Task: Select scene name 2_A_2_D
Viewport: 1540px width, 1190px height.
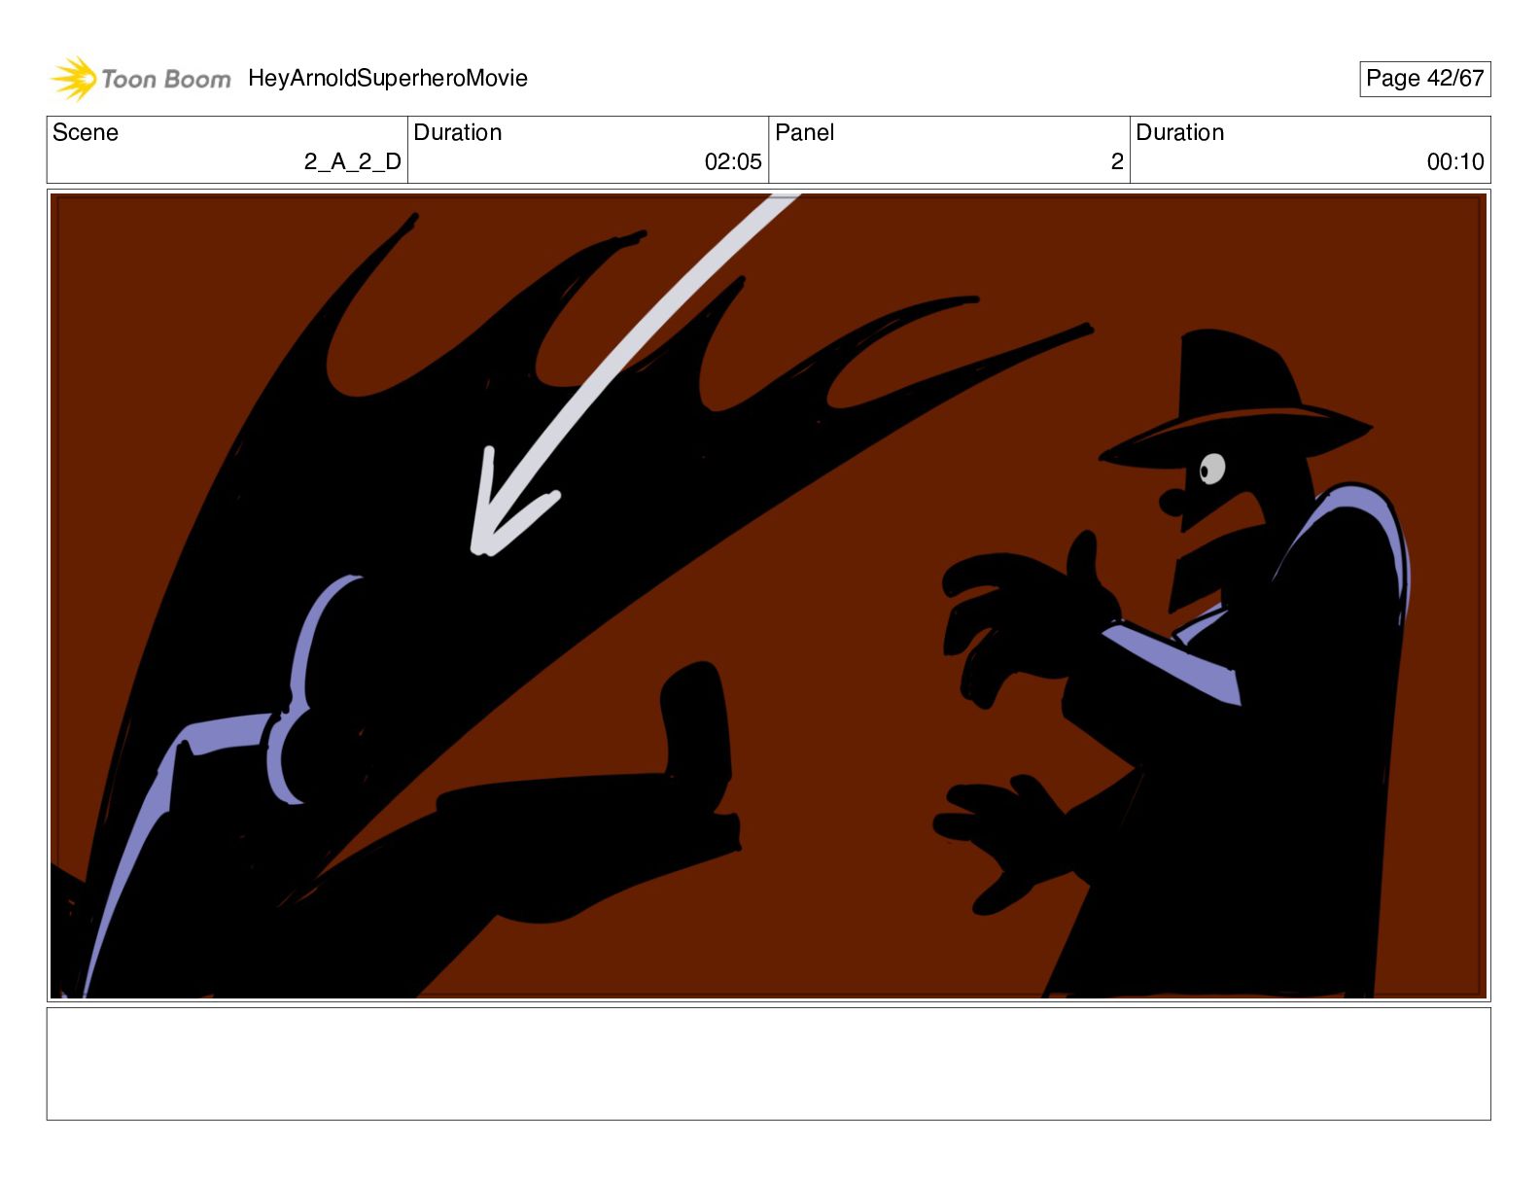Action: (353, 161)
